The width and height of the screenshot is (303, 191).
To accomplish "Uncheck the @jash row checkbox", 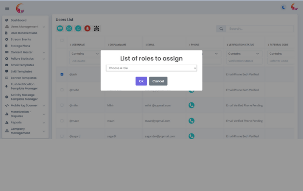I will (62, 74).
